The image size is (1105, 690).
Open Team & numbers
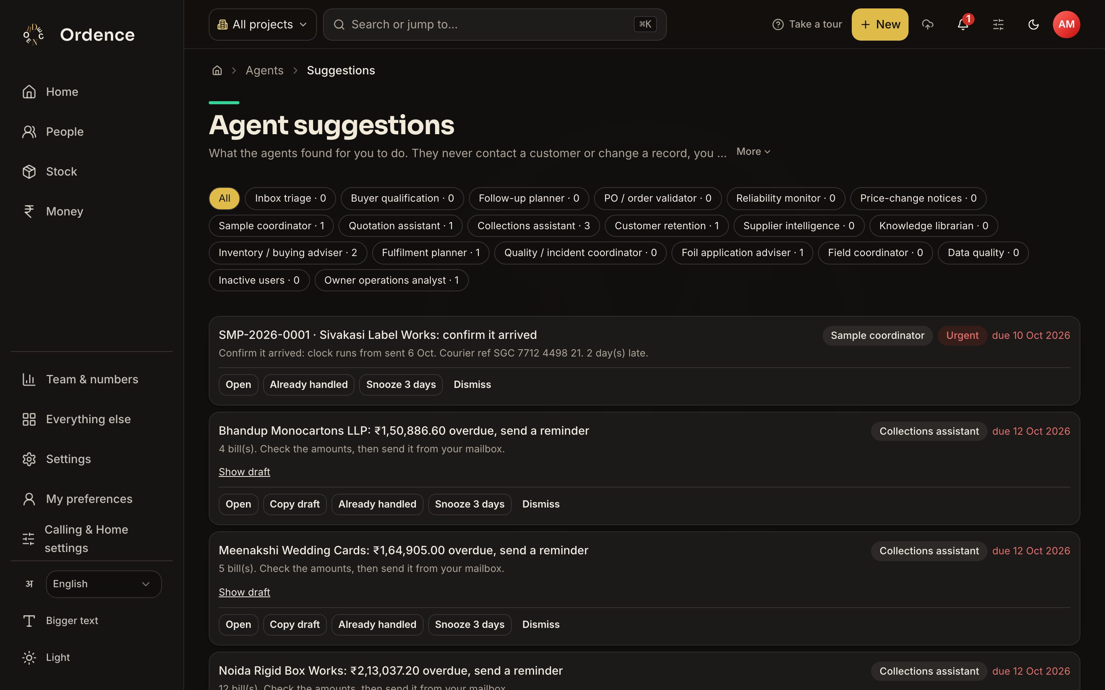pyautogui.click(x=91, y=379)
